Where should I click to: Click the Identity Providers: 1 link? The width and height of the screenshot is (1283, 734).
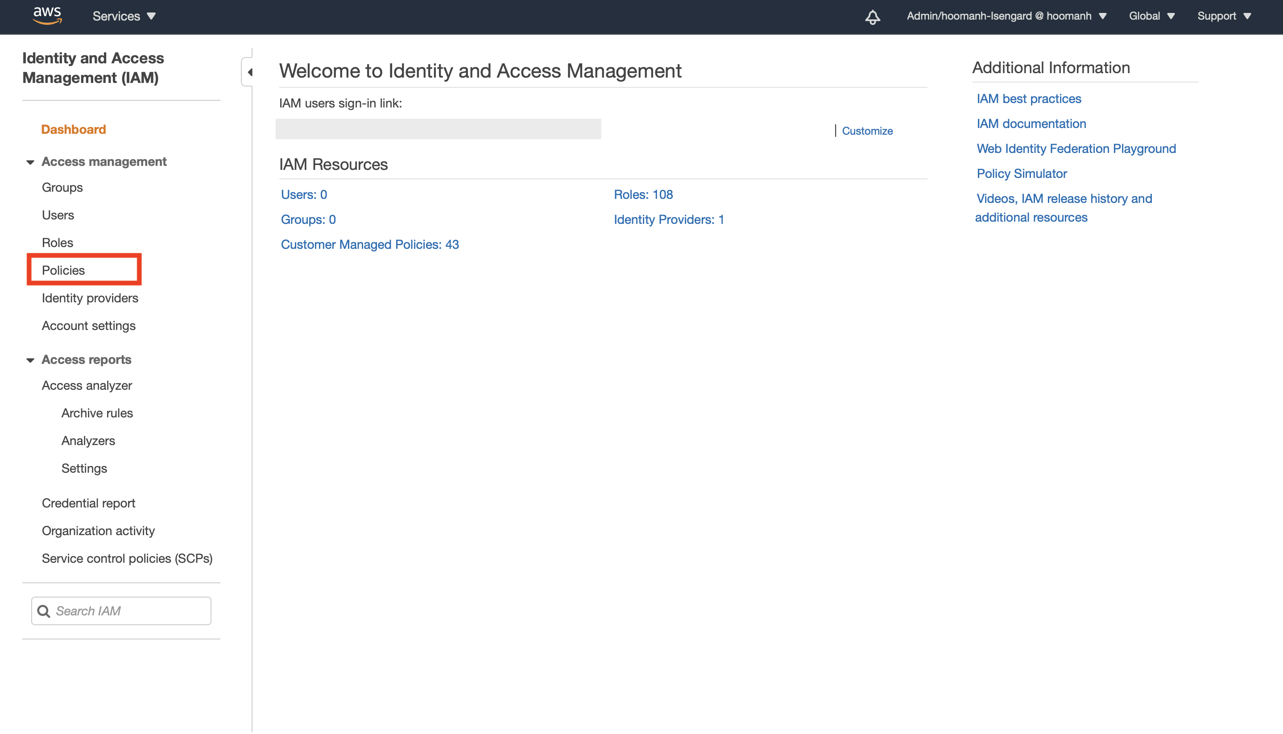[x=669, y=219]
